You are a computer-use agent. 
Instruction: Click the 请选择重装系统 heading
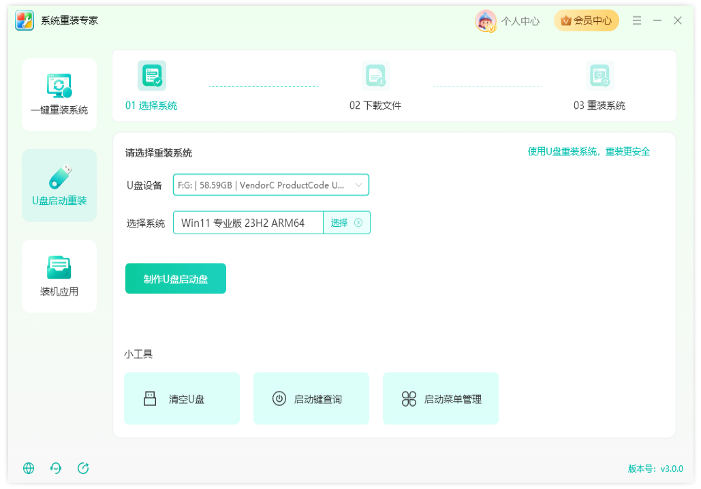(x=159, y=153)
